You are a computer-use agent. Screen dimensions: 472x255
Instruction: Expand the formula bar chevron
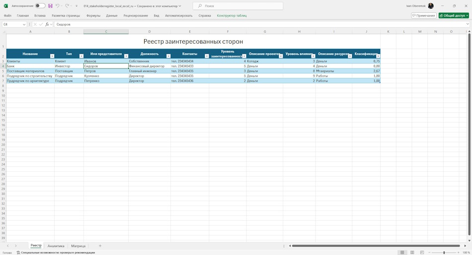point(468,24)
